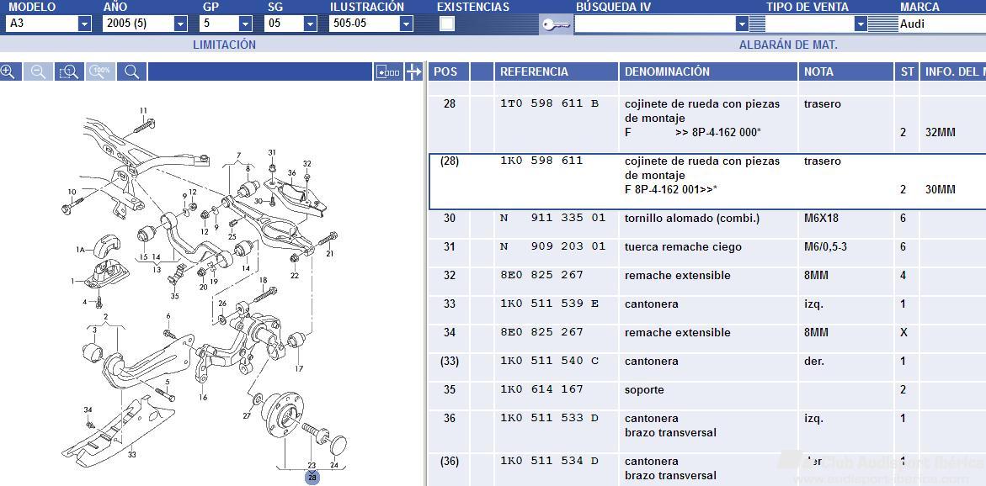Select reference 1K0 614 167
Image resolution: width=986 pixels, height=486 pixels.
[x=541, y=389]
